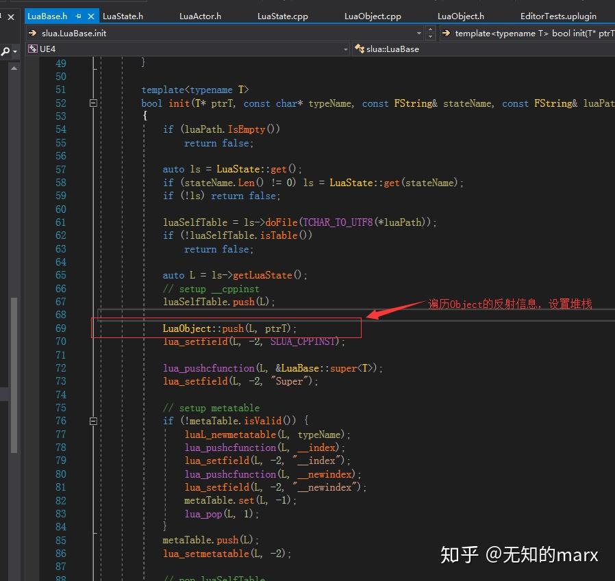The width and height of the screenshot is (615, 581).
Task: Open the slua.LuaBase.init member dropdown
Action: coord(420,31)
